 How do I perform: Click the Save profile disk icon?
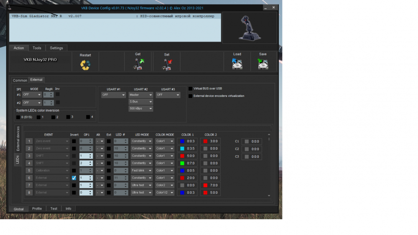click(263, 63)
